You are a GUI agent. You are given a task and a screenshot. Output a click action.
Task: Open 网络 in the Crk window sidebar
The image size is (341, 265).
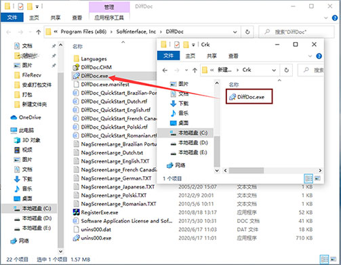176,165
